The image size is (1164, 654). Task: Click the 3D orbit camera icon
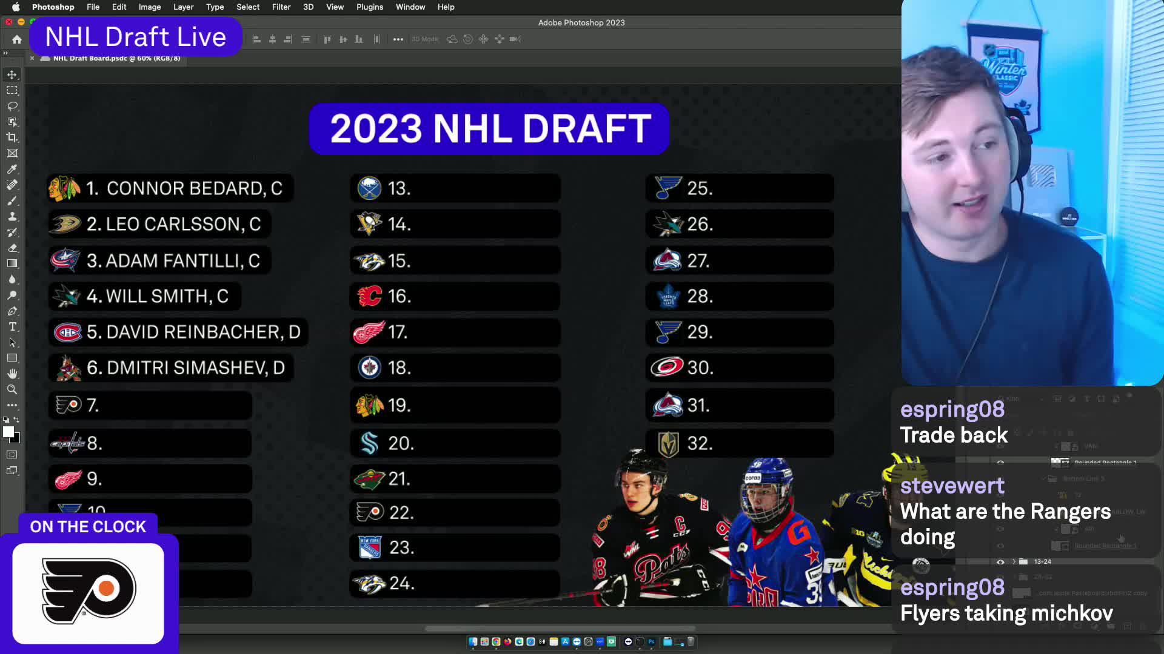point(452,39)
